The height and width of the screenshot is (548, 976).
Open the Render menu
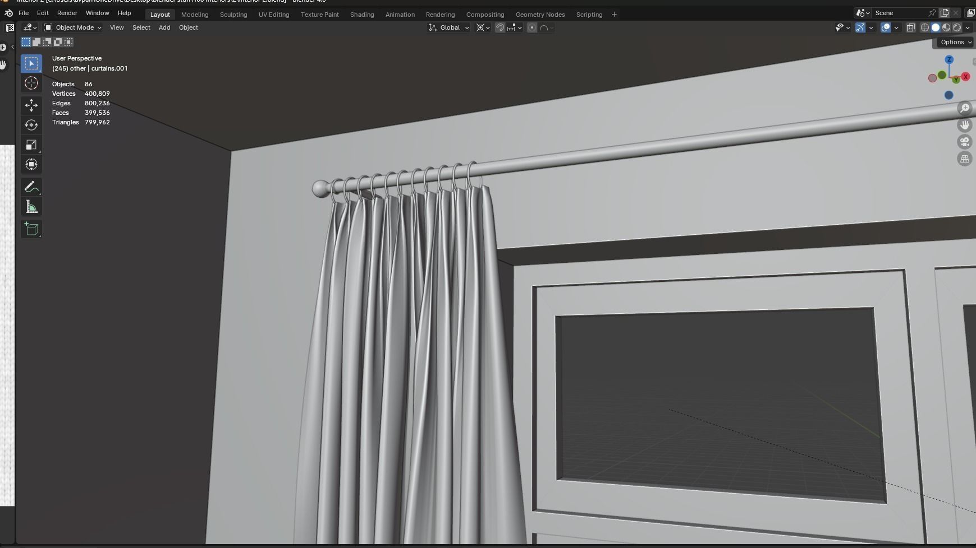click(x=67, y=13)
